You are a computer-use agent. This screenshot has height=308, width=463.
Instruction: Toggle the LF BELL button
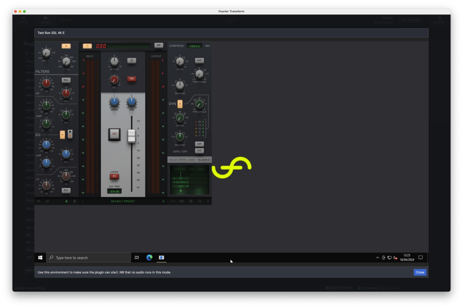(66, 190)
